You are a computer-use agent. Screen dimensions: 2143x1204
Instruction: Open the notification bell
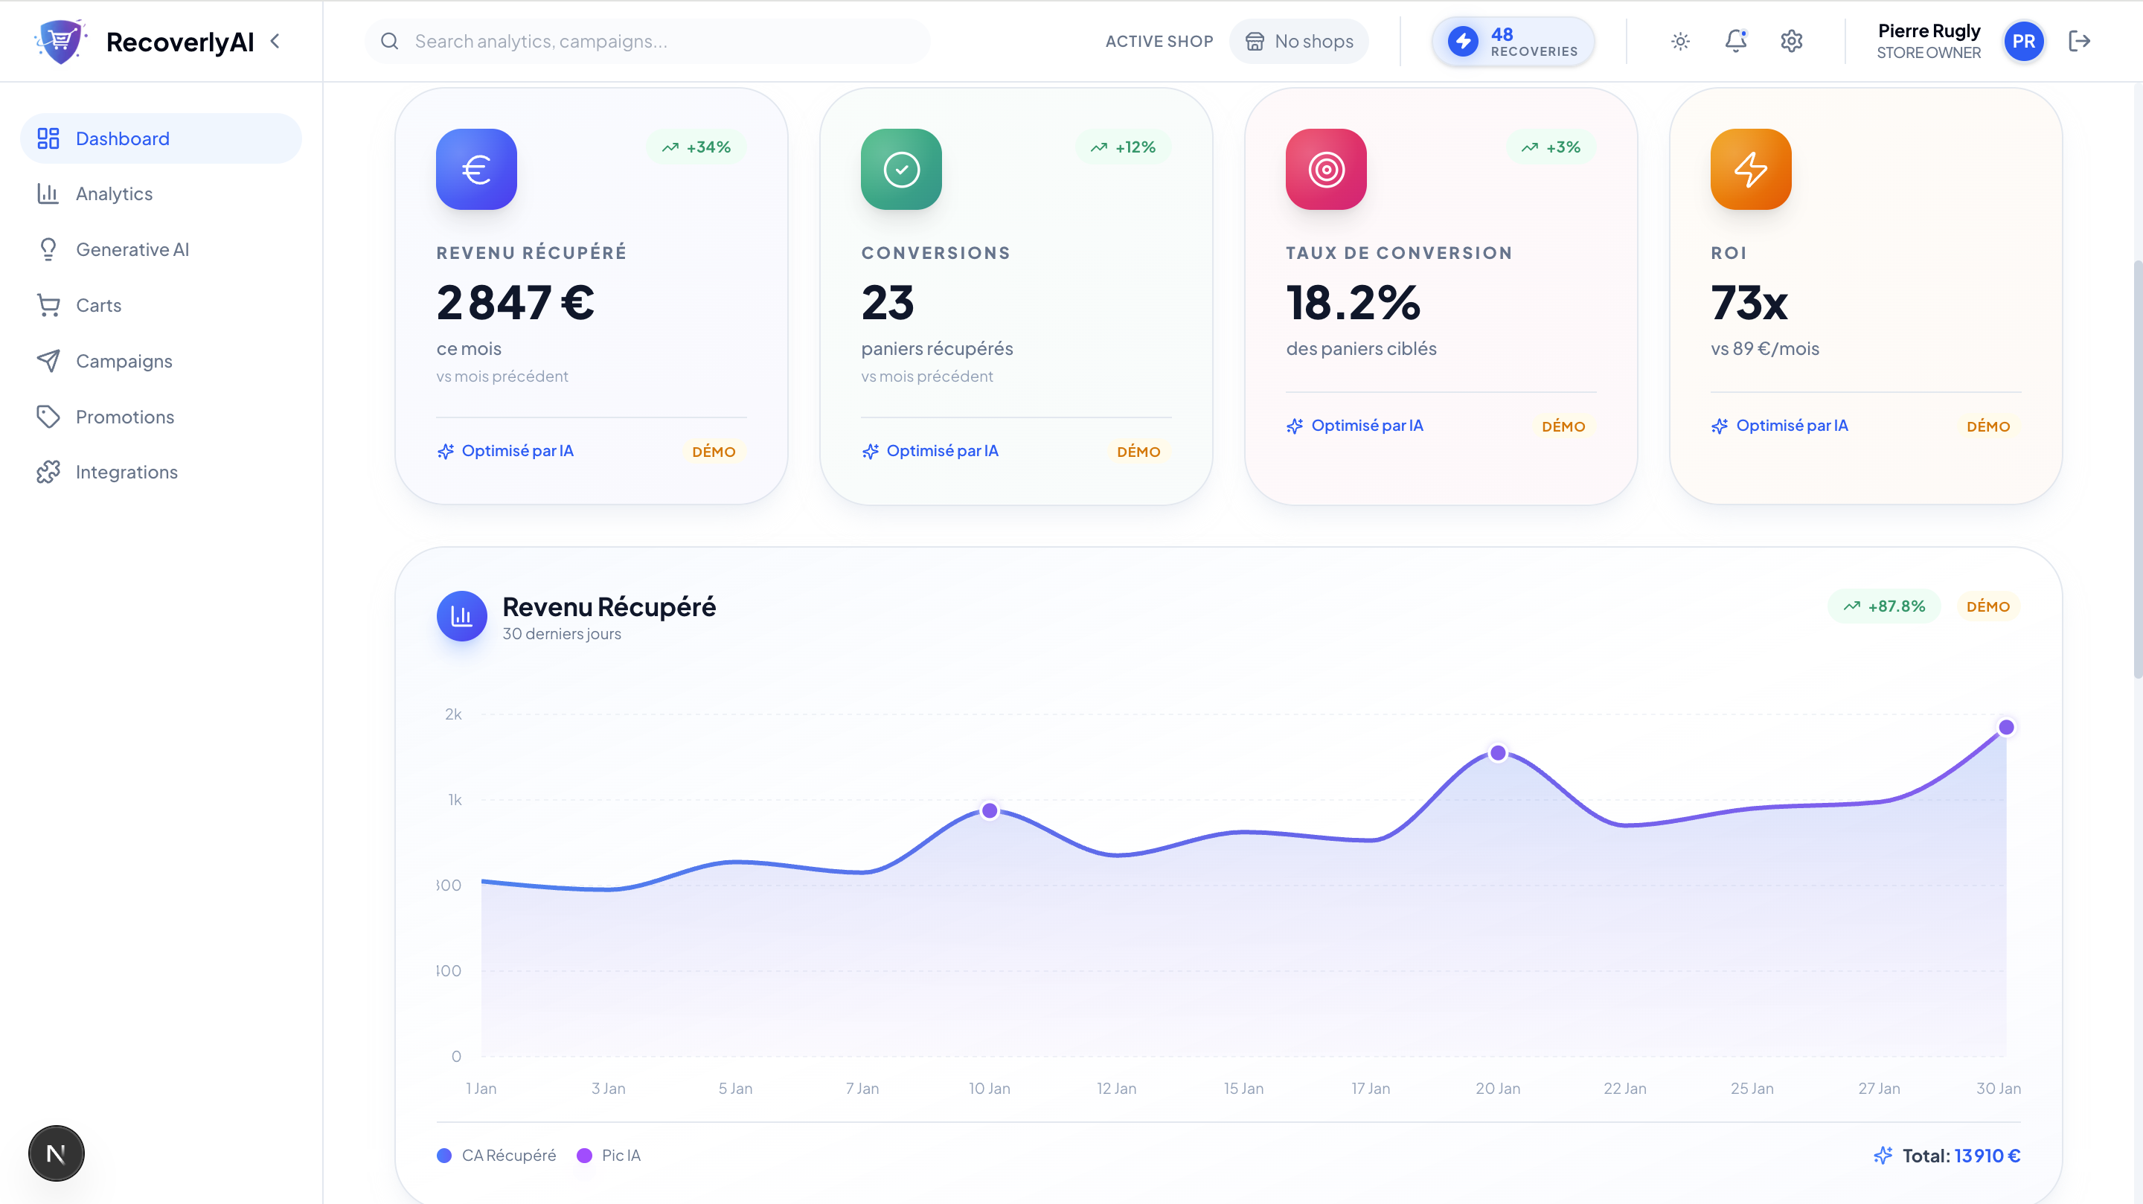1734,41
